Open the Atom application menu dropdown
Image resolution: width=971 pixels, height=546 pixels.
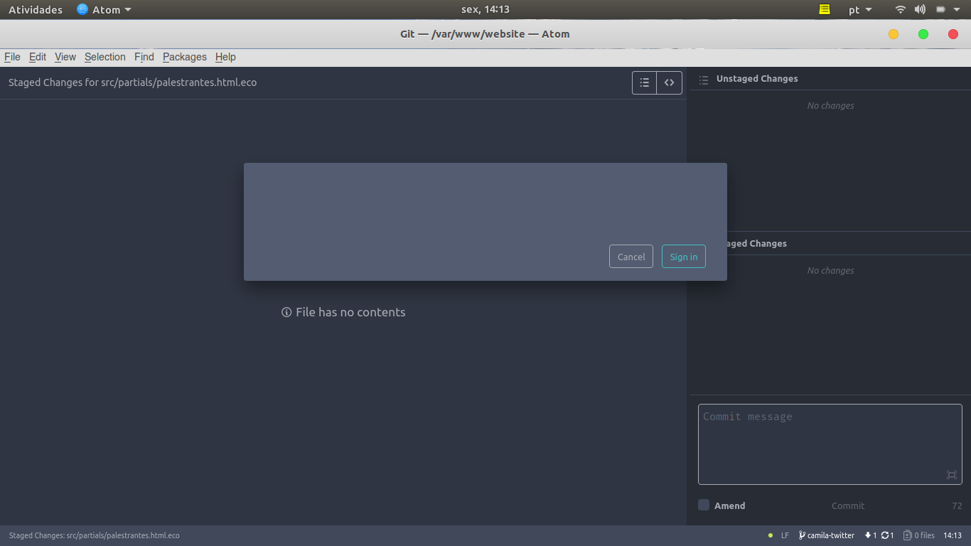click(x=104, y=10)
